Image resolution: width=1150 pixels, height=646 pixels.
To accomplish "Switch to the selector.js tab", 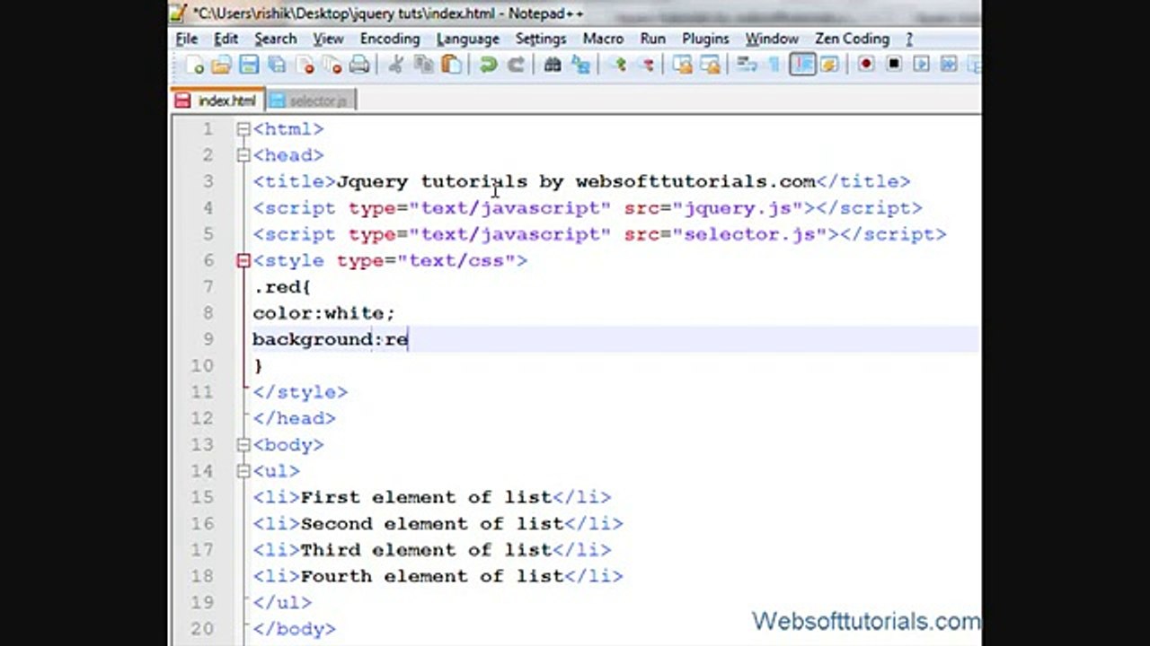I will coord(310,100).
